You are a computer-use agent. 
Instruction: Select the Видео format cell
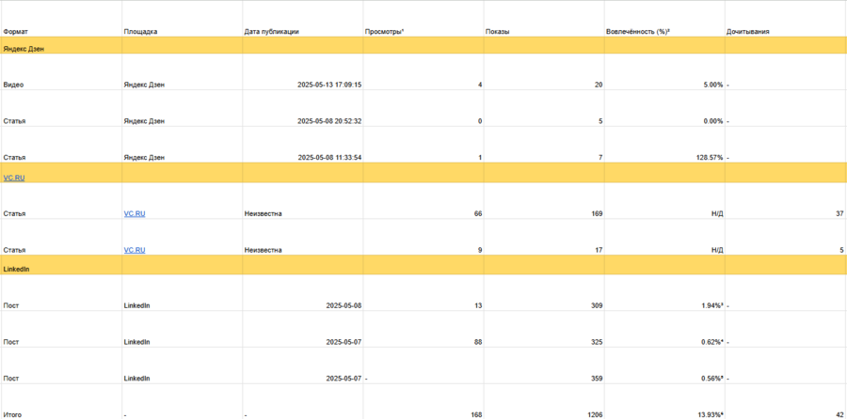(61, 72)
